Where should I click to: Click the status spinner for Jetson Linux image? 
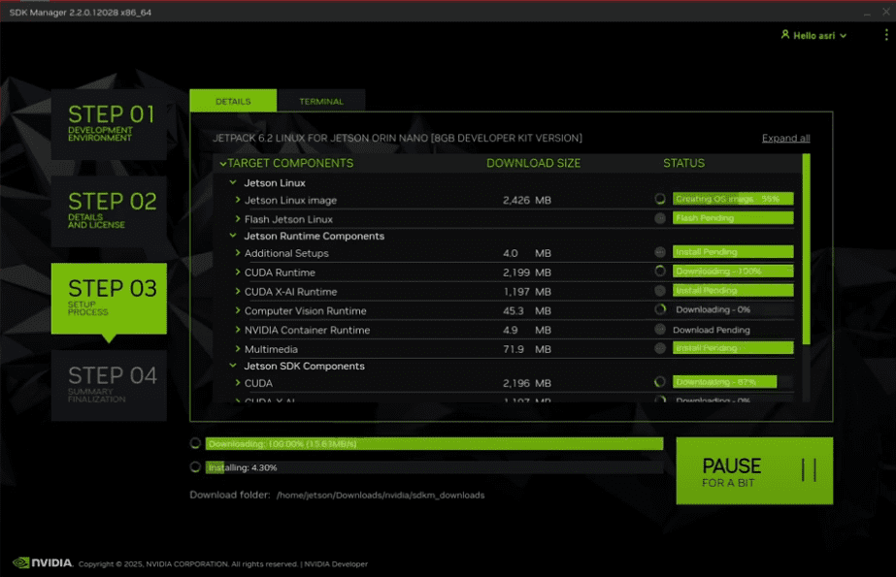point(659,198)
